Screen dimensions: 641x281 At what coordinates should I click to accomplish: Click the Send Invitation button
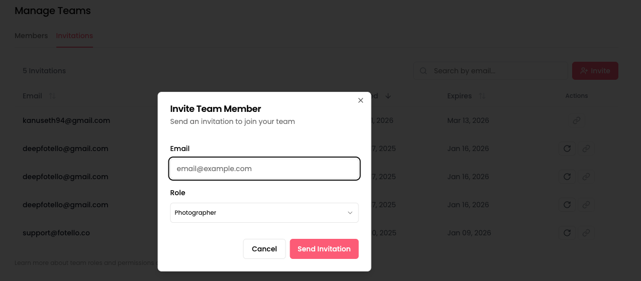(324, 249)
